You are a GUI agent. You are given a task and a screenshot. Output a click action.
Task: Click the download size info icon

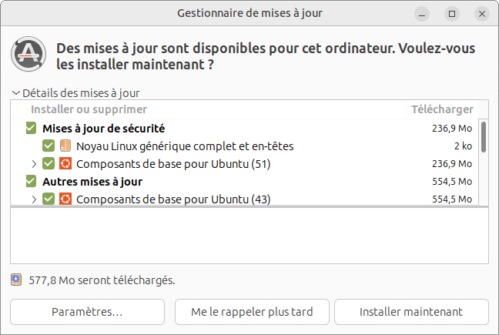point(15,280)
